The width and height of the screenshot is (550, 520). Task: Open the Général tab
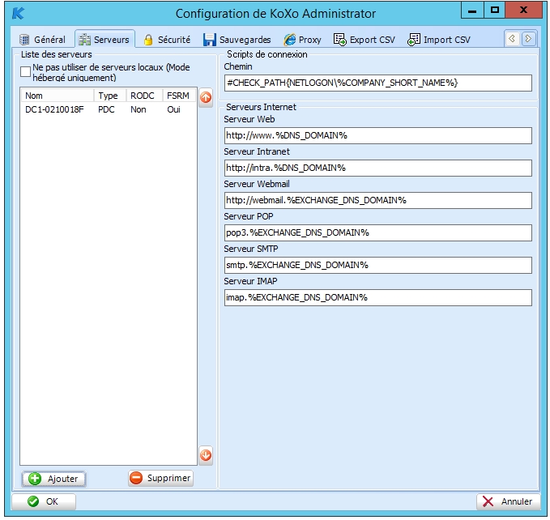coord(42,39)
